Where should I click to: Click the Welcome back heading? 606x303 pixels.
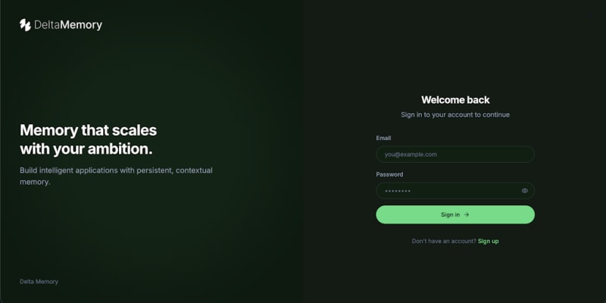(455, 100)
